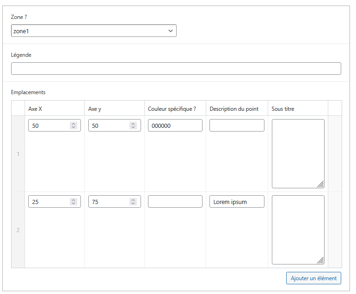Click the Axe y spinner arrows in row 1
Image resolution: width=356 pixels, height=294 pixels.
coord(133,126)
